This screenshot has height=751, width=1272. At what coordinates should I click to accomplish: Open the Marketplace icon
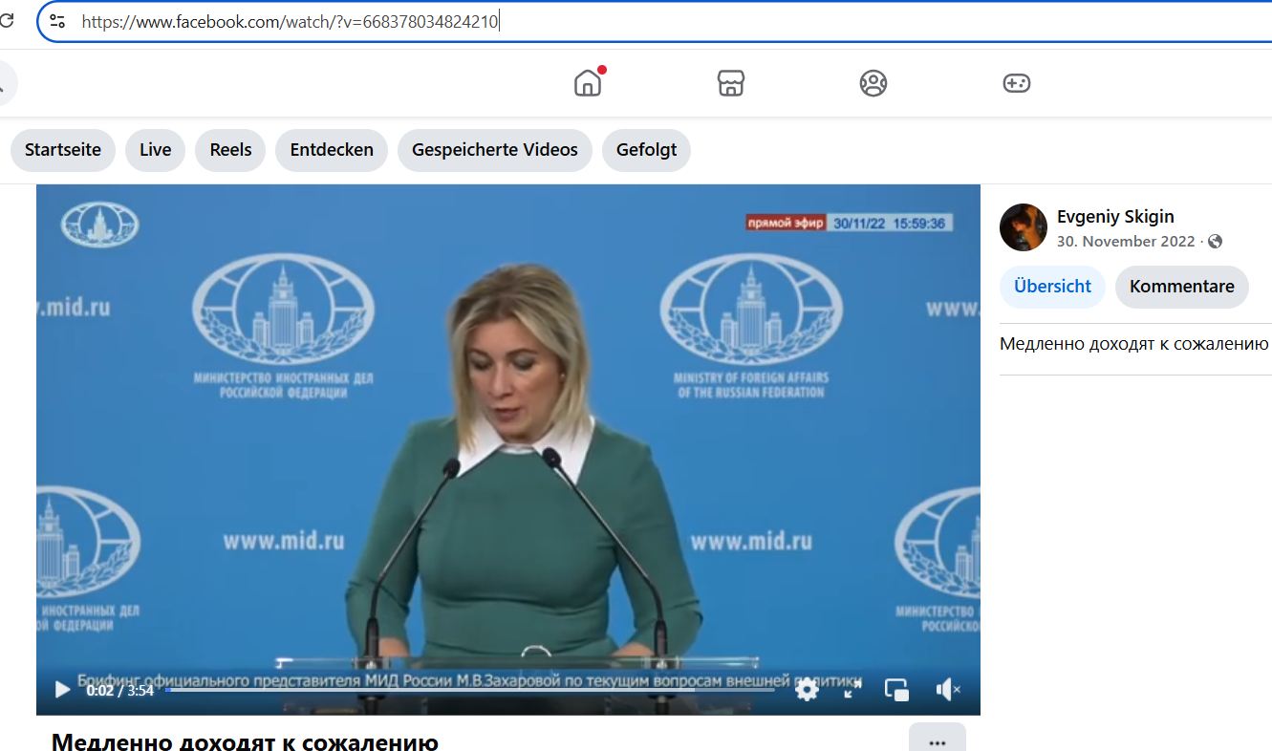pos(730,83)
